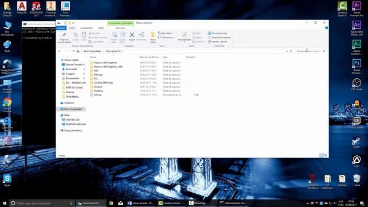Open Adobe Photoshop desktop icon
368x207 pixels.
[x=356, y=67]
